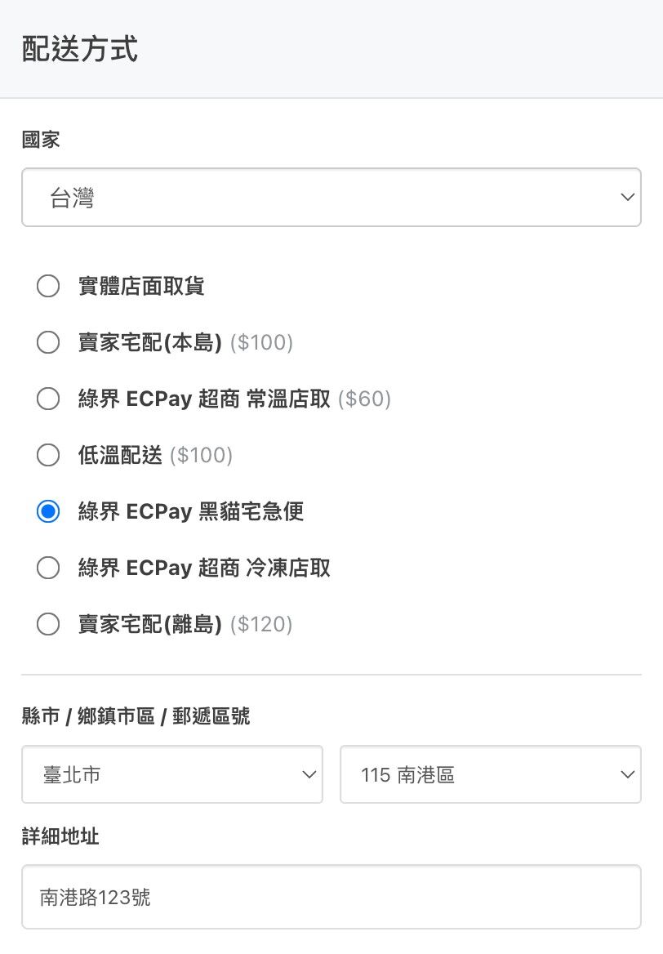Click the chevron arrow on 115 南港區 selector

click(627, 774)
